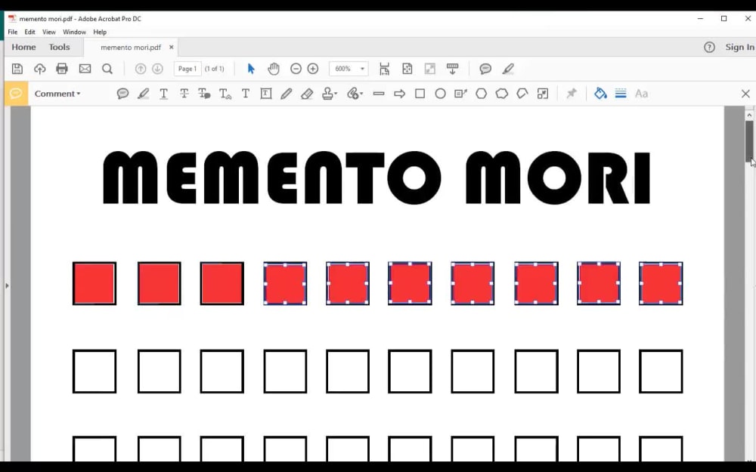Switch to the Tools tab
The image size is (756, 472).
click(59, 47)
